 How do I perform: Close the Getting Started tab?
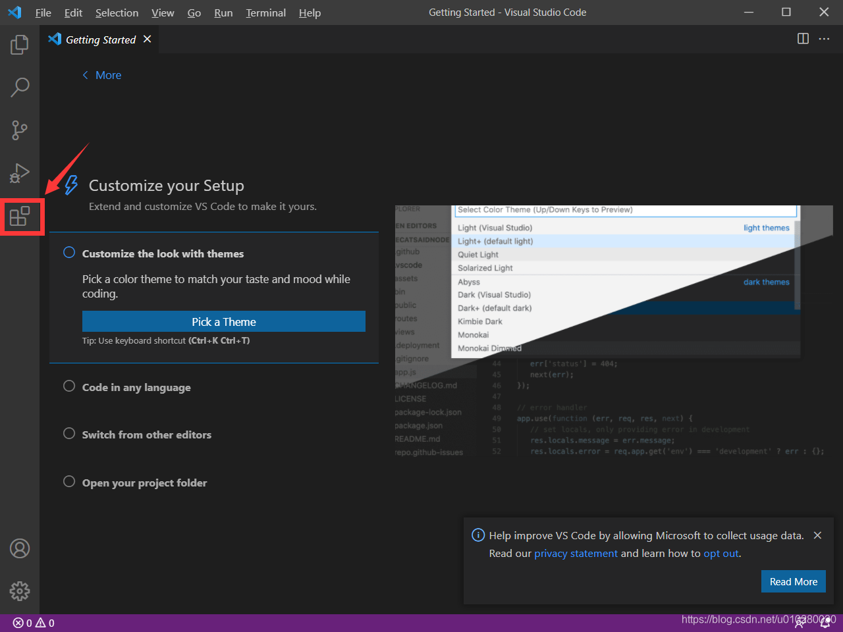[x=148, y=39]
